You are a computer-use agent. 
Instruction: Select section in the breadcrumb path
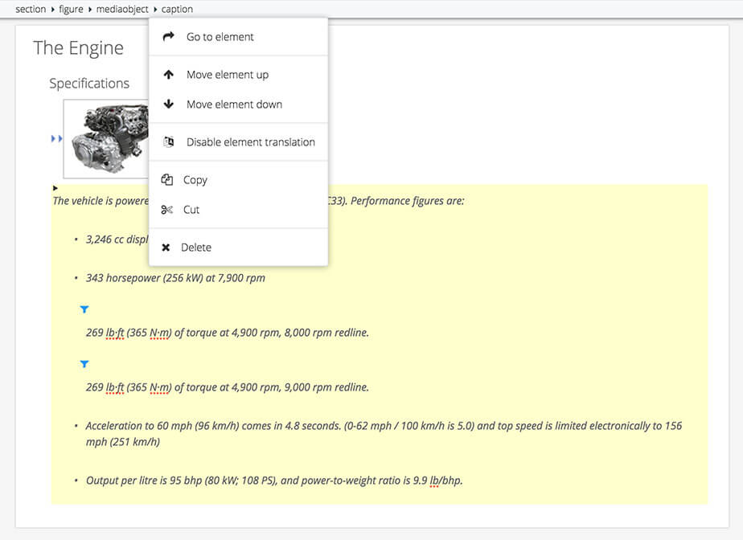[x=30, y=9]
